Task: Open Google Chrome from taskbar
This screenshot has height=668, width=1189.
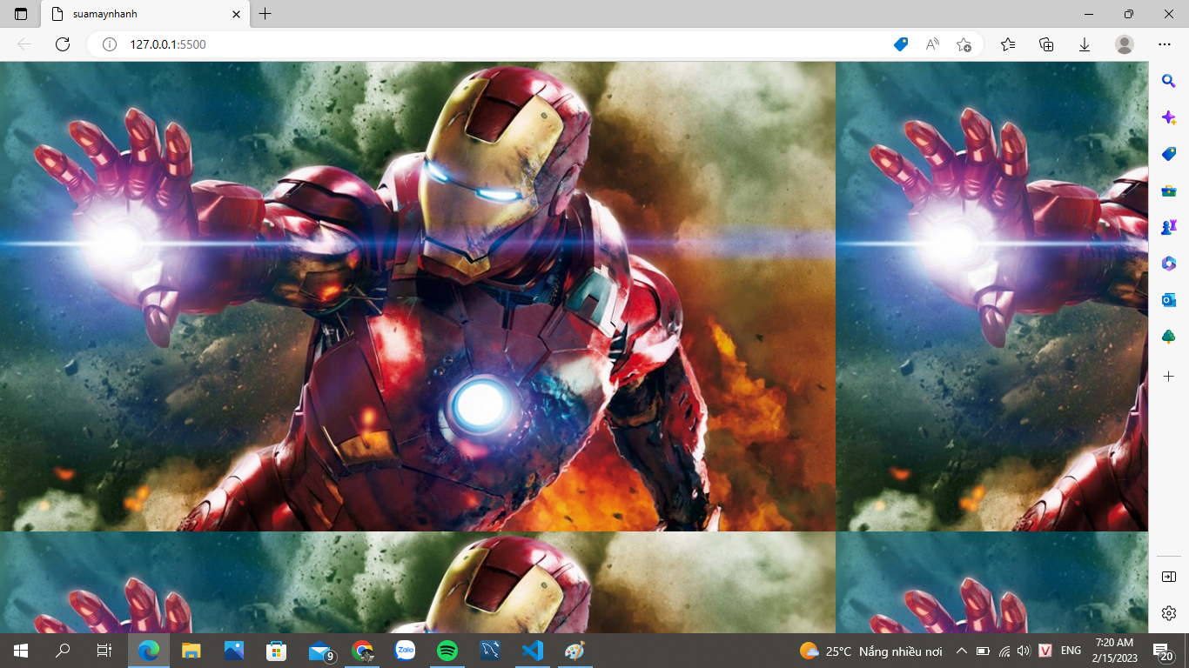Action: (x=362, y=651)
